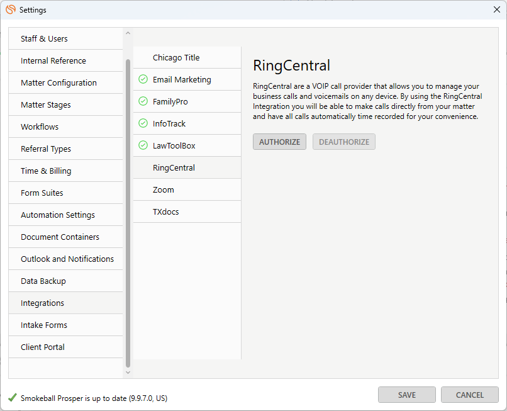The image size is (507, 411).
Task: Open Client Portal settings
Action: [65, 347]
